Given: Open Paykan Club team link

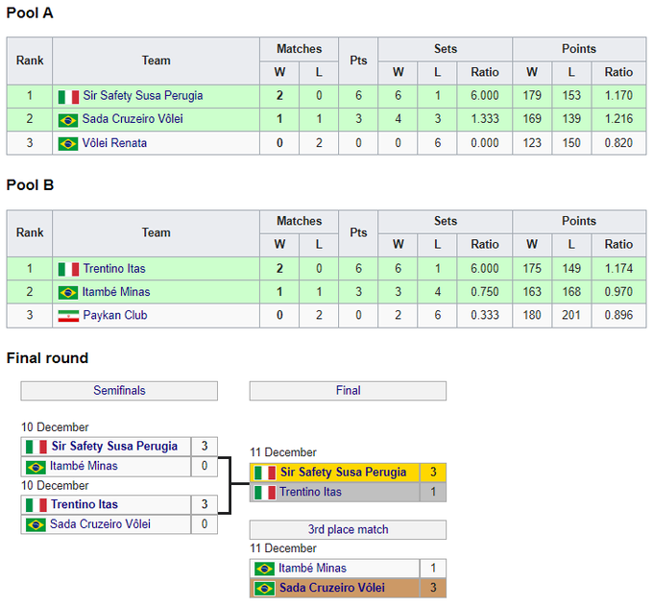Looking at the screenshot, I should [115, 315].
